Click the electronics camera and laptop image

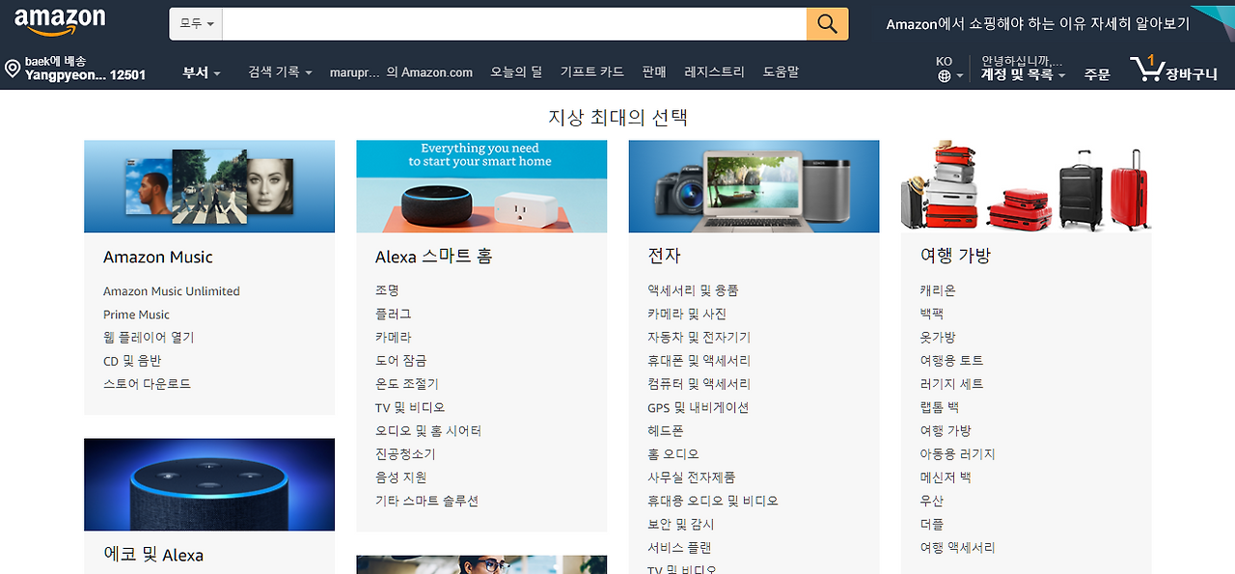pyautogui.click(x=754, y=186)
